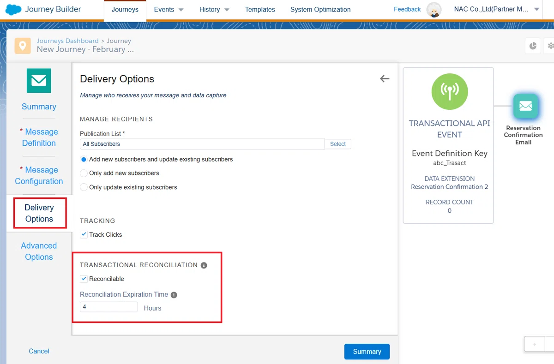This screenshot has width=554, height=364.
Task: Open the Feedback link
Action: 407,9
